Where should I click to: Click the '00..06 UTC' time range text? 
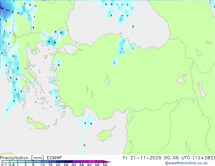coord(177,158)
